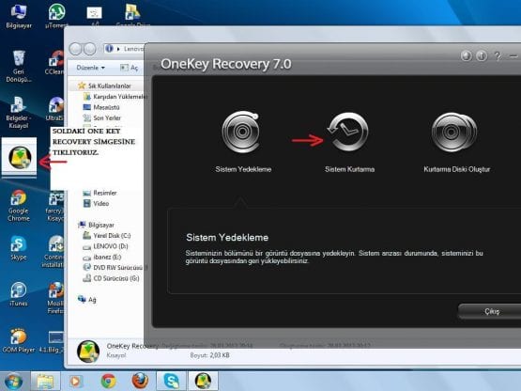Select CD Sürücüsü (G:) in Explorer

pyautogui.click(x=112, y=278)
